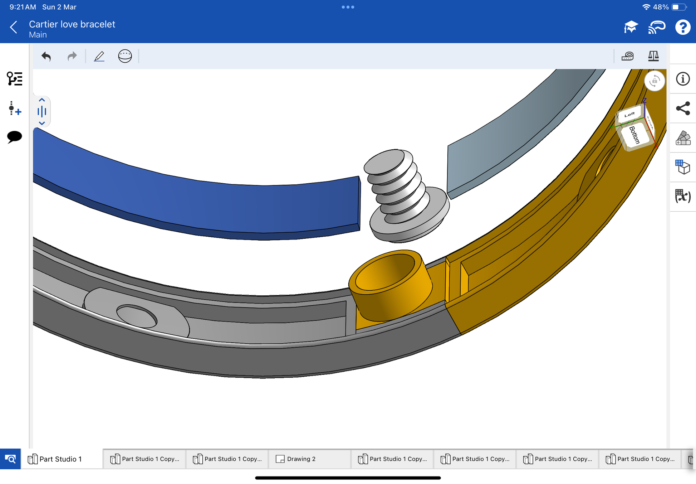This screenshot has width=696, height=484.
Task: Open the tab search manager icon
Action: point(10,459)
